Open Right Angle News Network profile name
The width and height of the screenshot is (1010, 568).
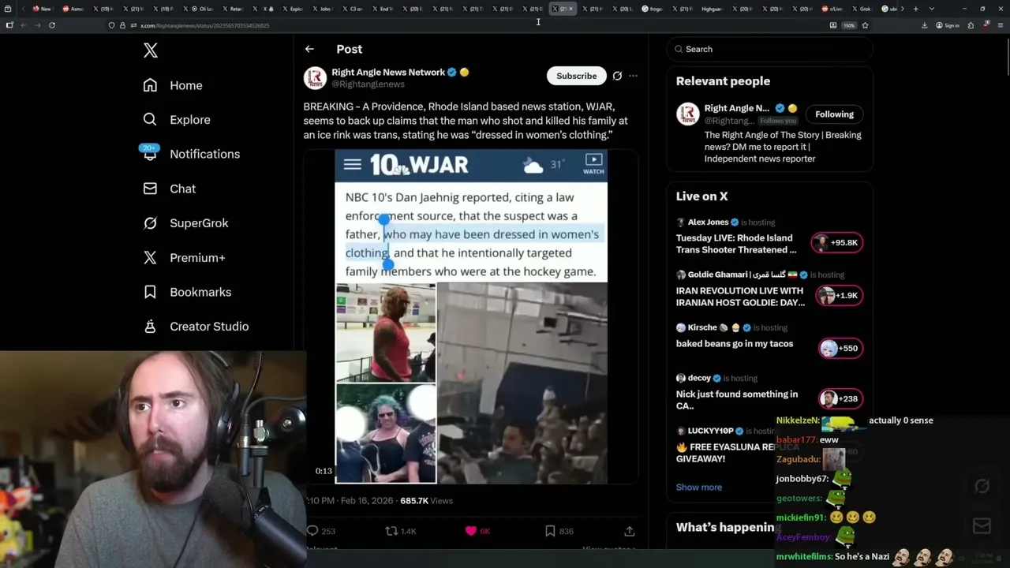(x=388, y=72)
